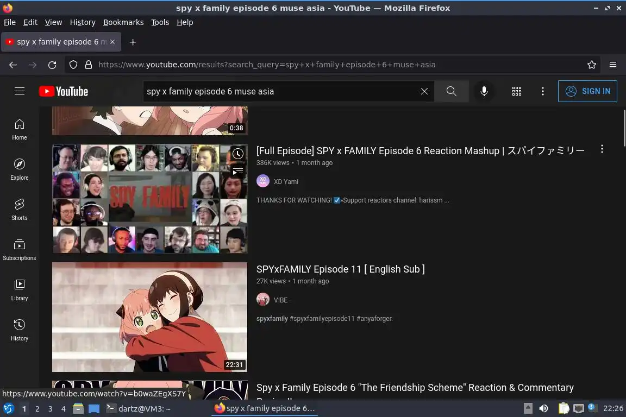Click #anyaforger hashtag in description
This screenshot has height=417, width=626.
click(374, 318)
